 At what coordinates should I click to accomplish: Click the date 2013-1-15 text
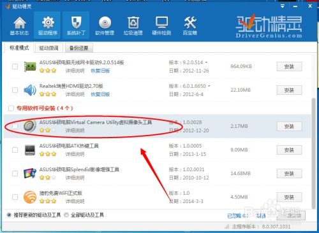coord(195,154)
